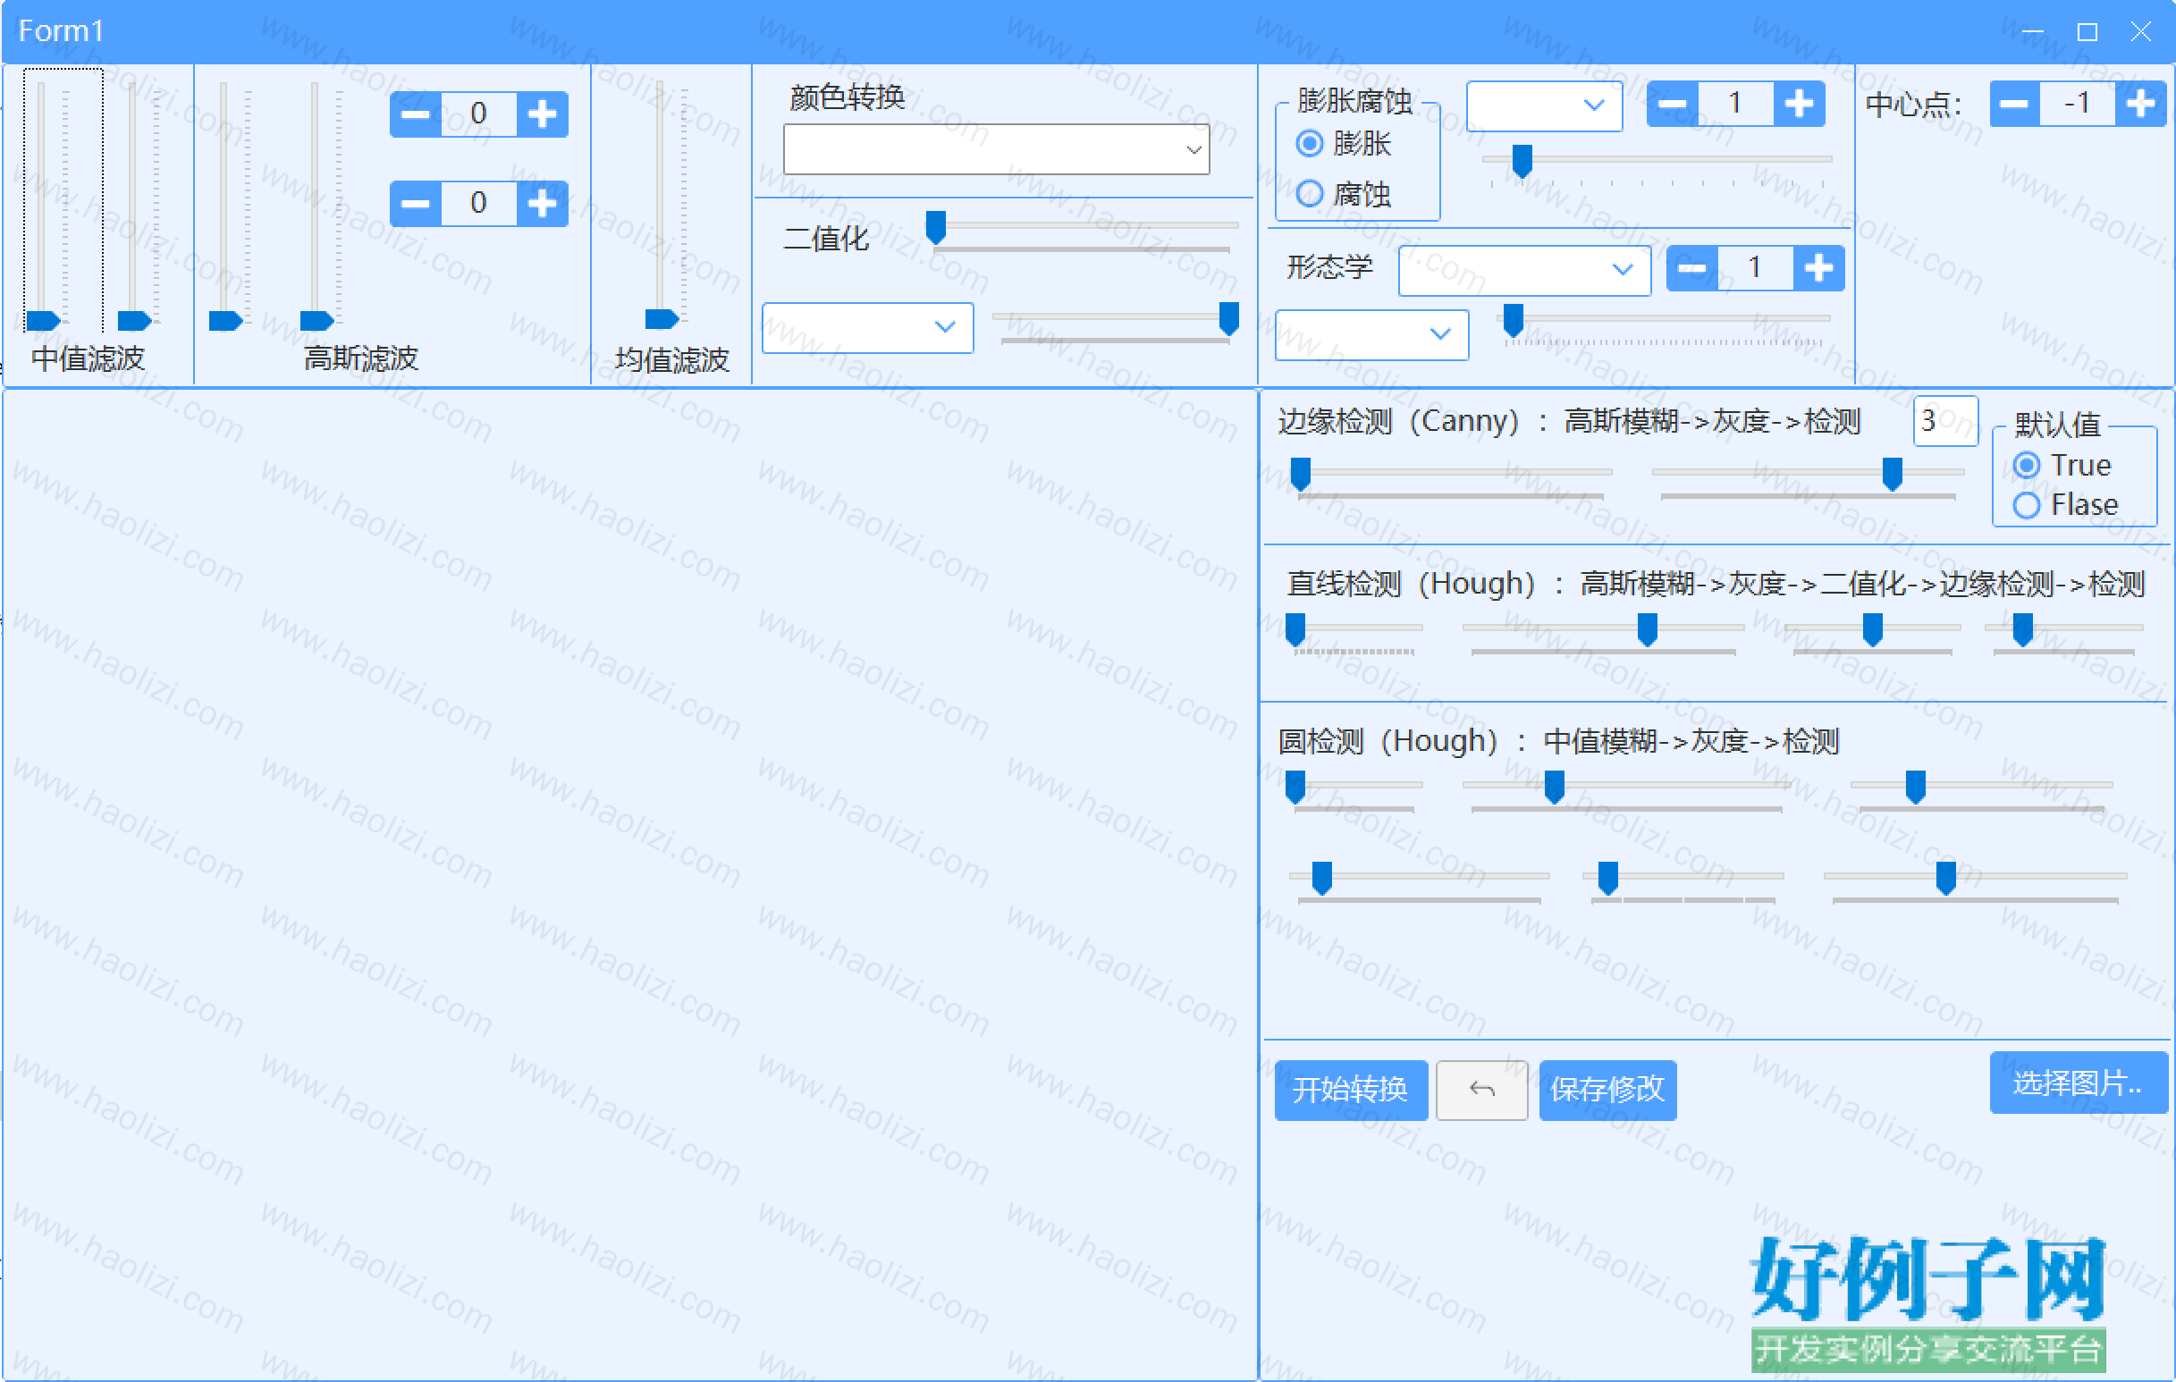Click the 开始转换 button
Screen dimensions: 2176x1382
[x=1351, y=1090]
